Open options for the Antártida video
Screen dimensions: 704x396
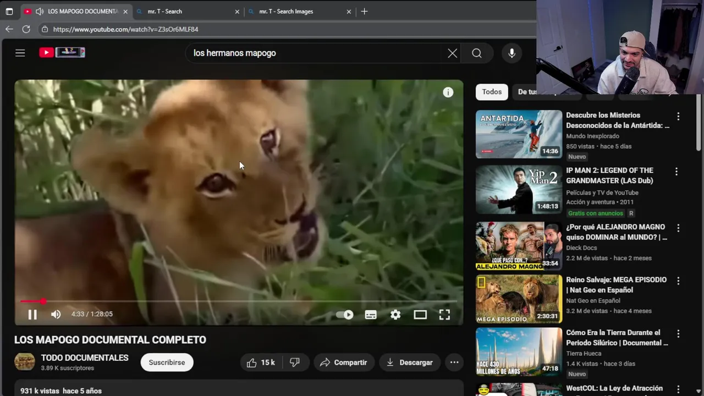pos(678,117)
